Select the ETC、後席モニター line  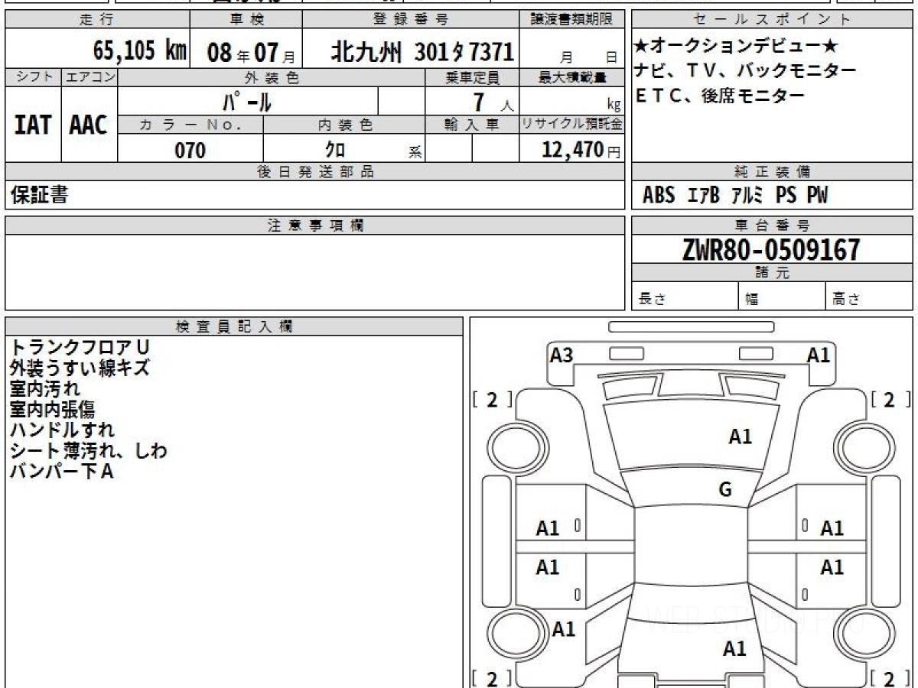tap(719, 96)
